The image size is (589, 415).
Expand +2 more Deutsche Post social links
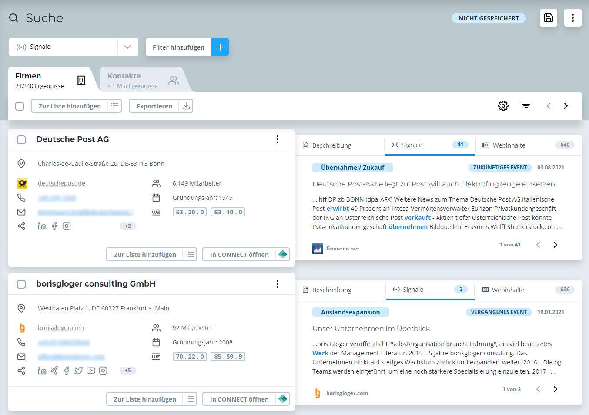point(128,226)
